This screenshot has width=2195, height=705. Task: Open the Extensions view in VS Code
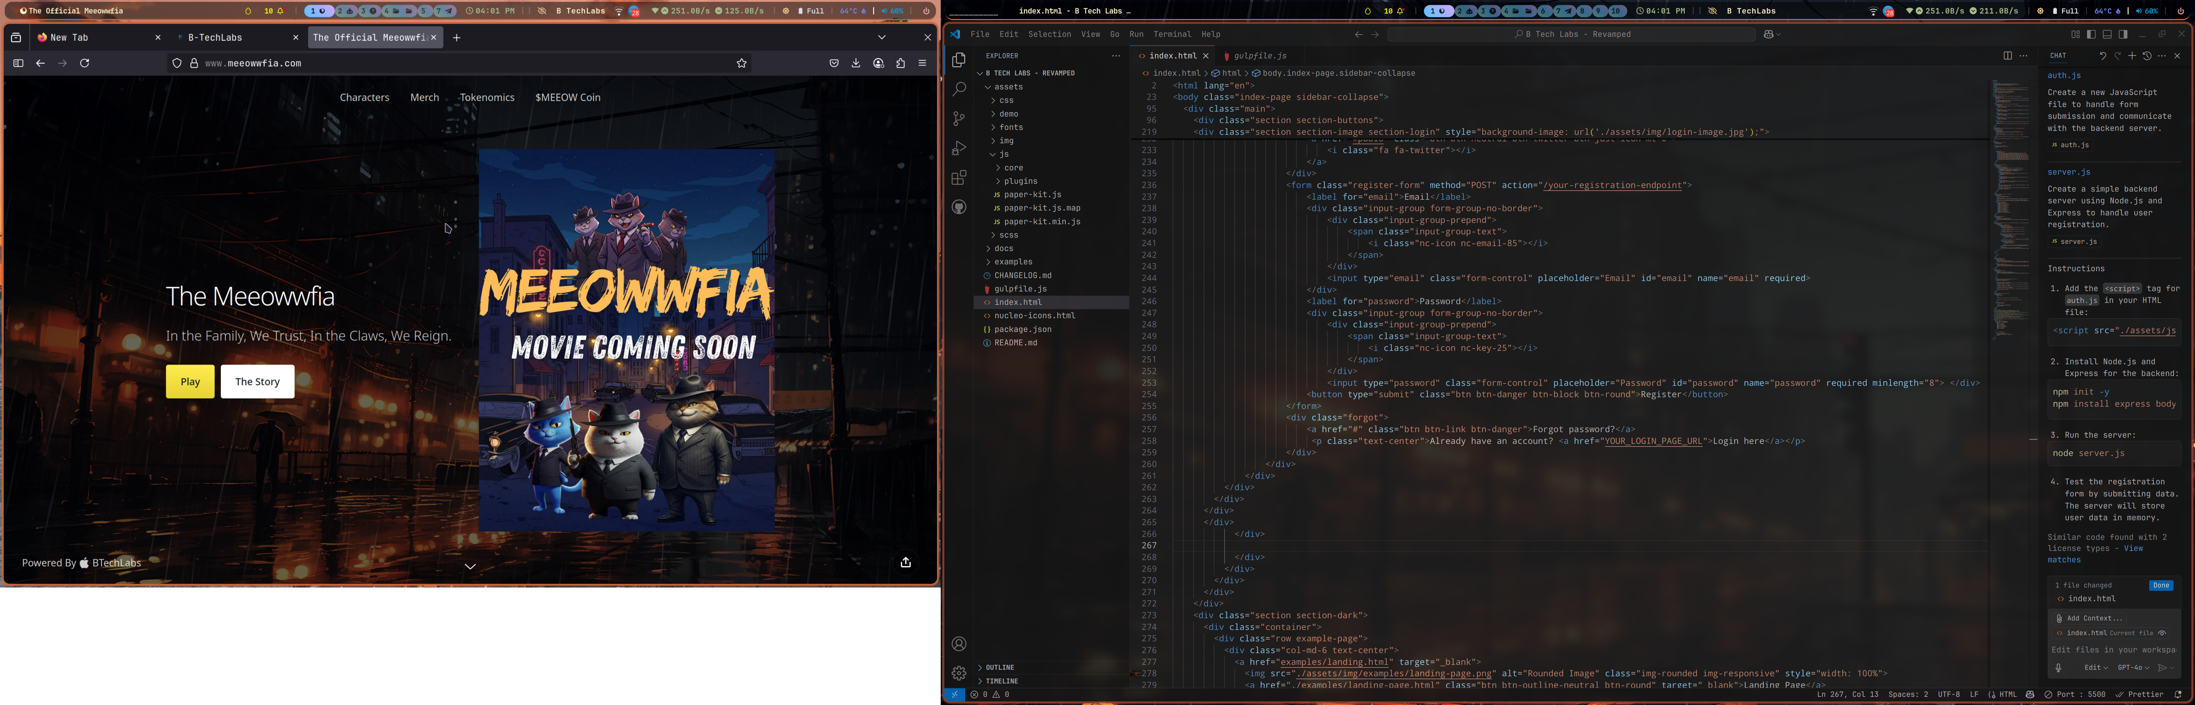point(959,177)
